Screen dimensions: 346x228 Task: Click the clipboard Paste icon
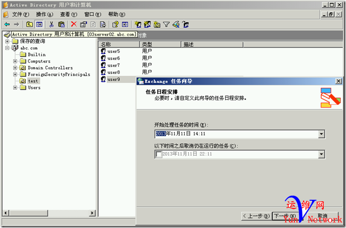pyautogui.click(x=61, y=24)
